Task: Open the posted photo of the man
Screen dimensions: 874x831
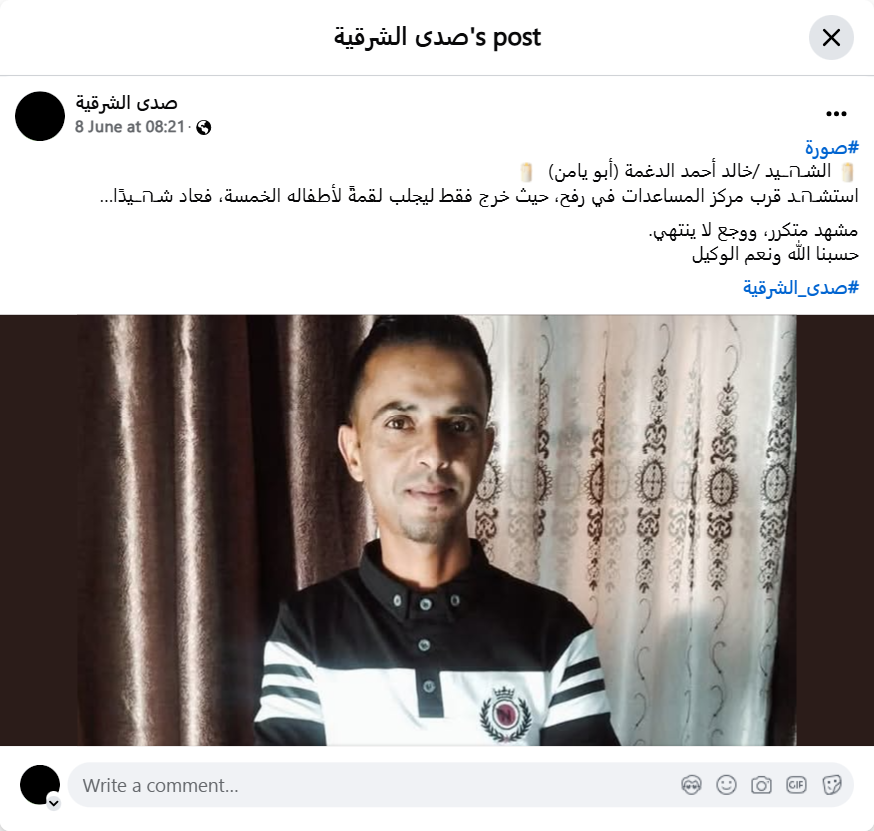Action: tap(437, 530)
